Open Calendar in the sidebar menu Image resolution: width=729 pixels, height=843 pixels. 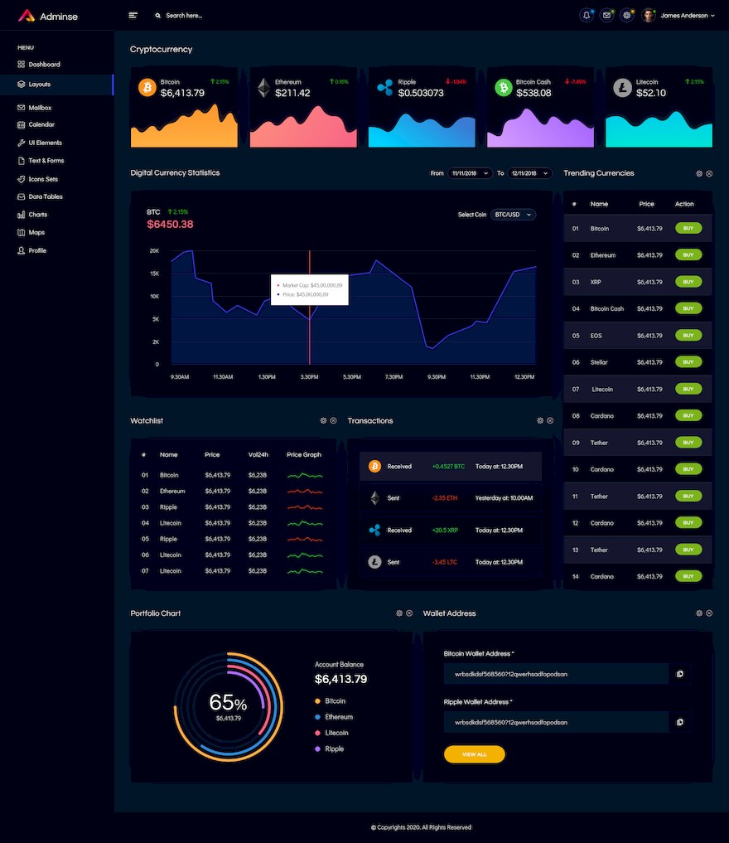pyautogui.click(x=36, y=124)
